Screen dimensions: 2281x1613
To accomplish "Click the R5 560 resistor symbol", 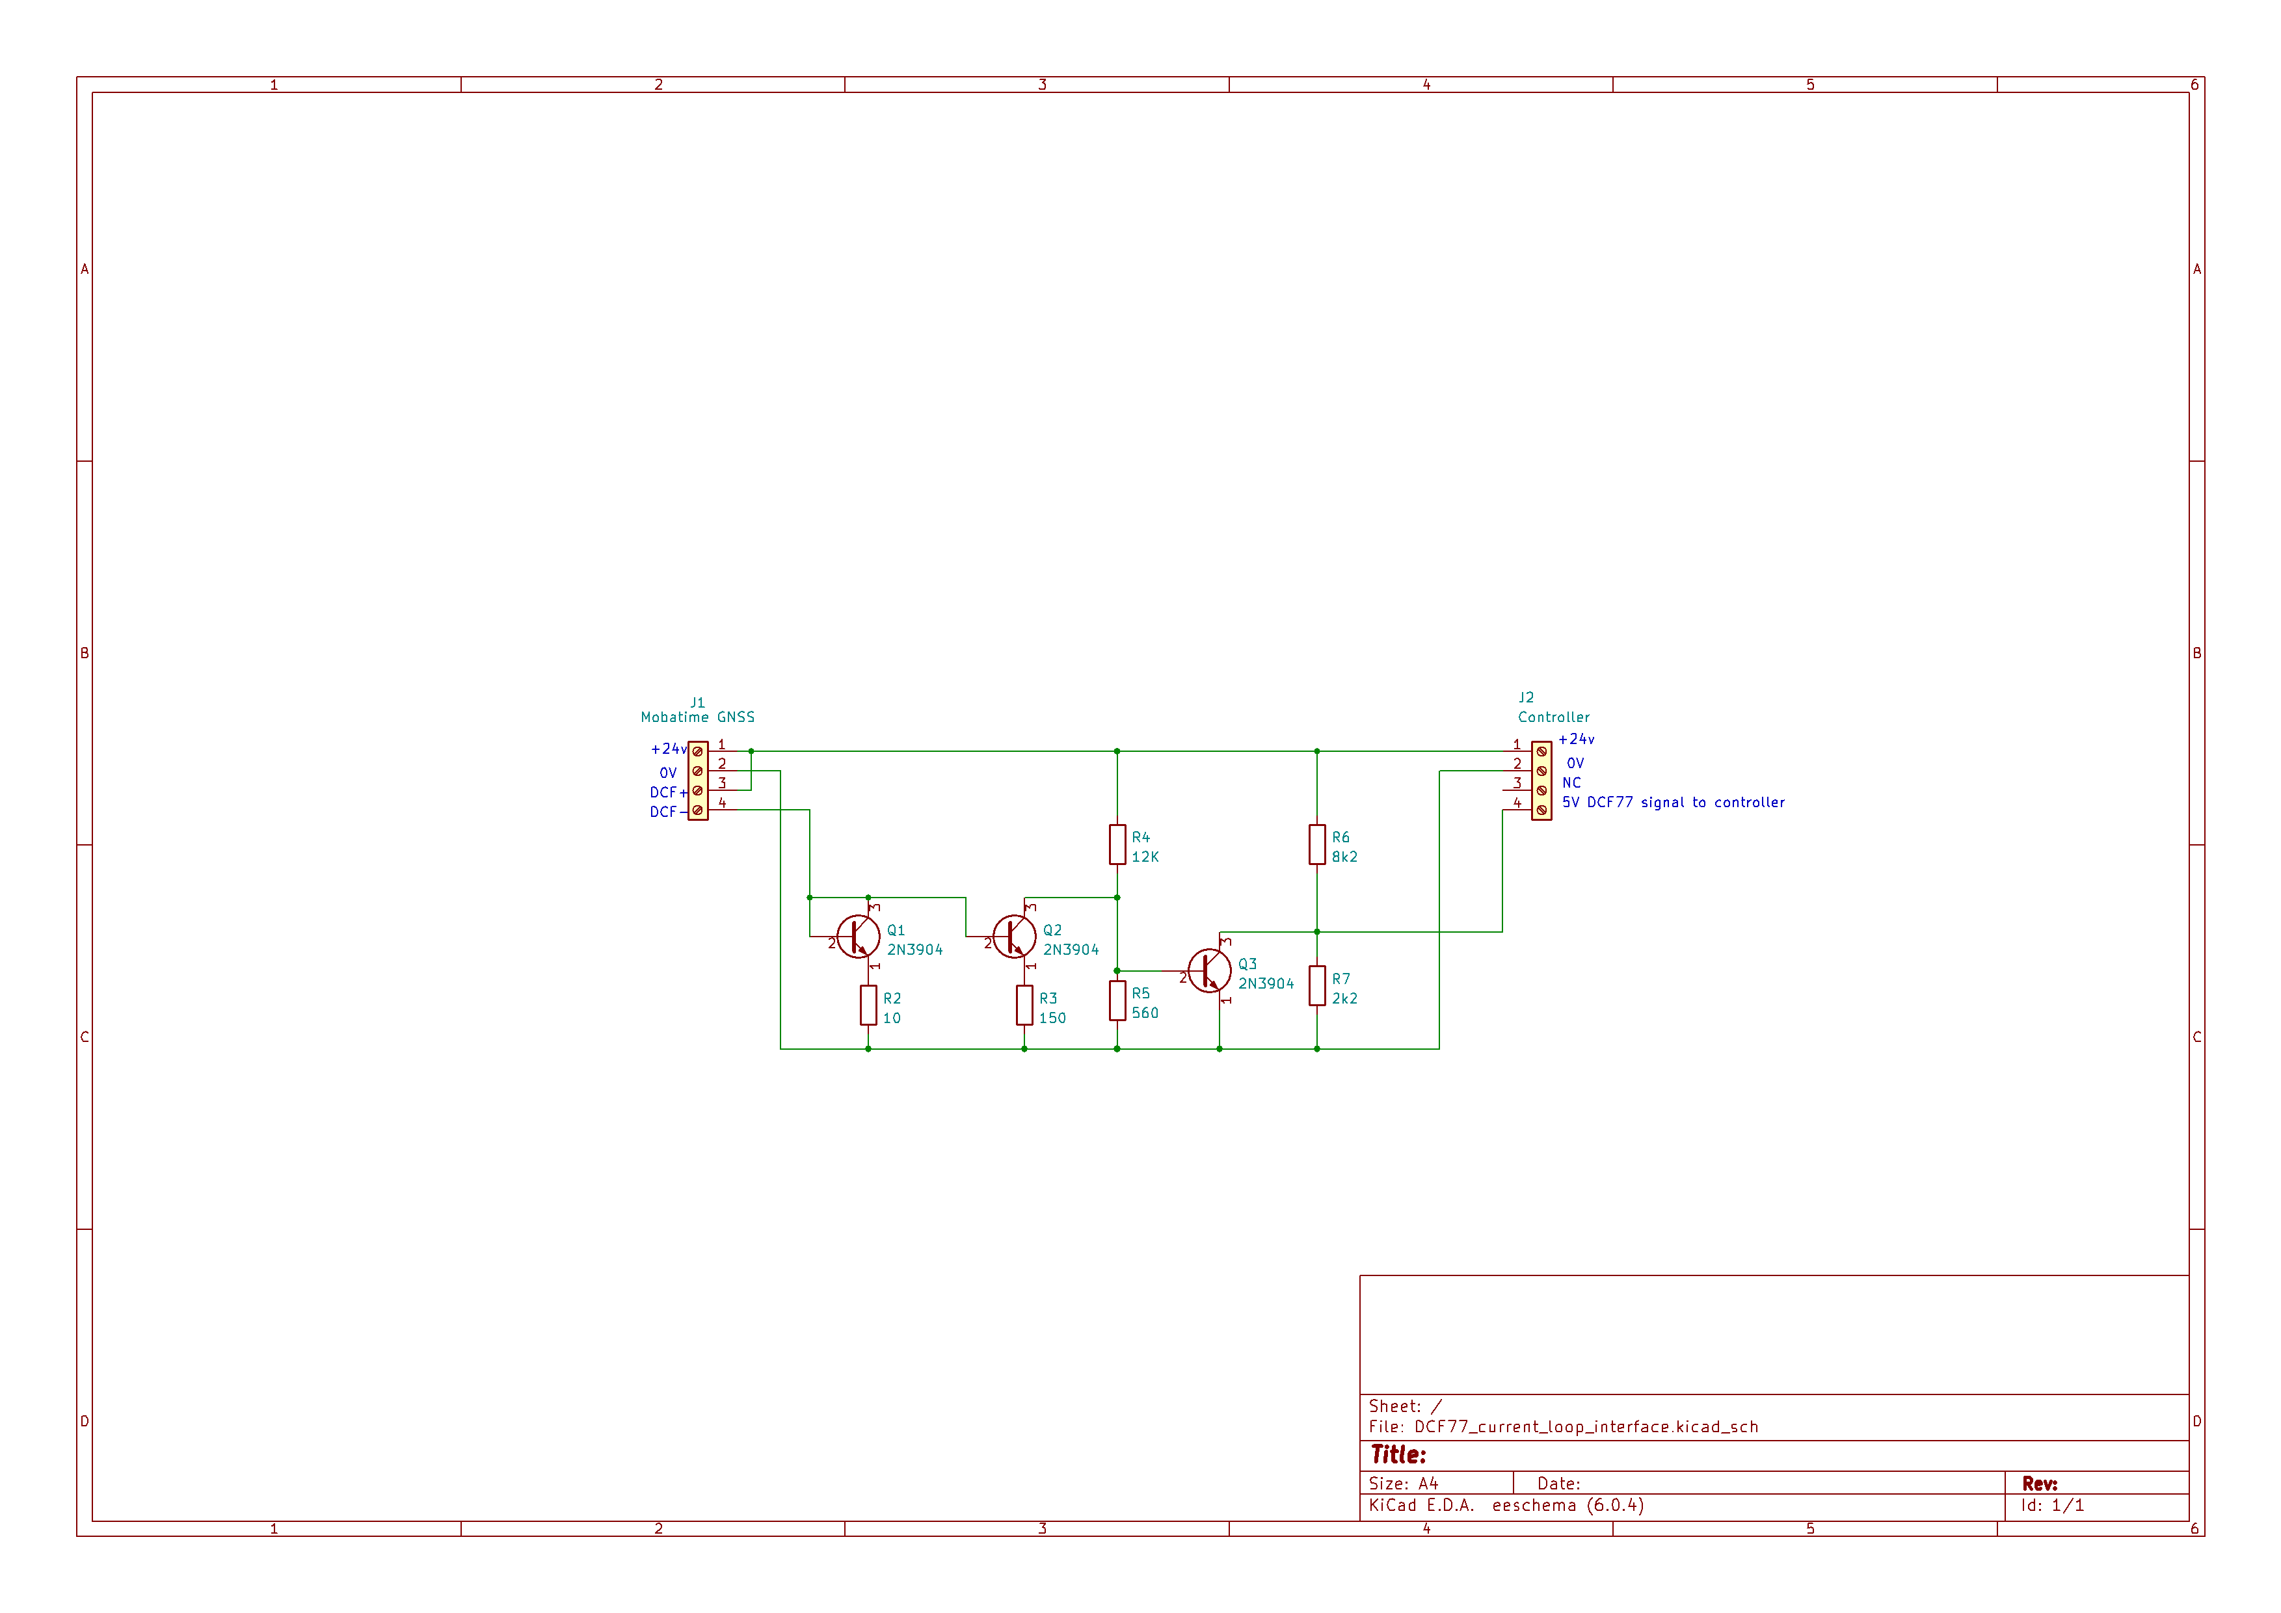I will pyautogui.click(x=1117, y=1001).
